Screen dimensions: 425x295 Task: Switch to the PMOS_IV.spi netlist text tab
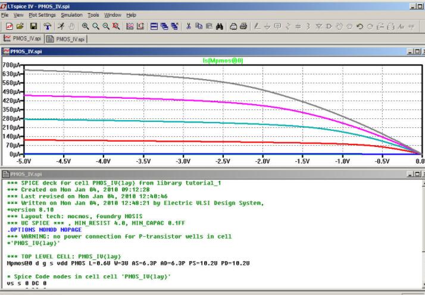pyautogui.click(x=66, y=39)
